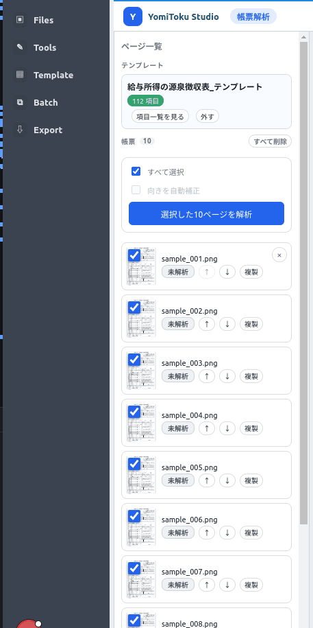Click the sample_006.png file name
This screenshot has height=628, width=313.
[x=190, y=520]
